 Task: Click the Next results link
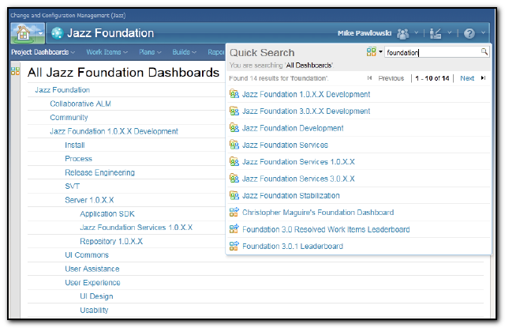[x=467, y=78]
